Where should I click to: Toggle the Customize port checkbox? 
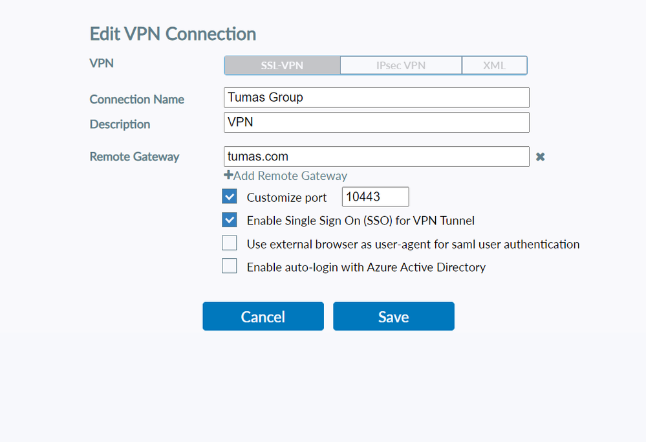click(230, 197)
